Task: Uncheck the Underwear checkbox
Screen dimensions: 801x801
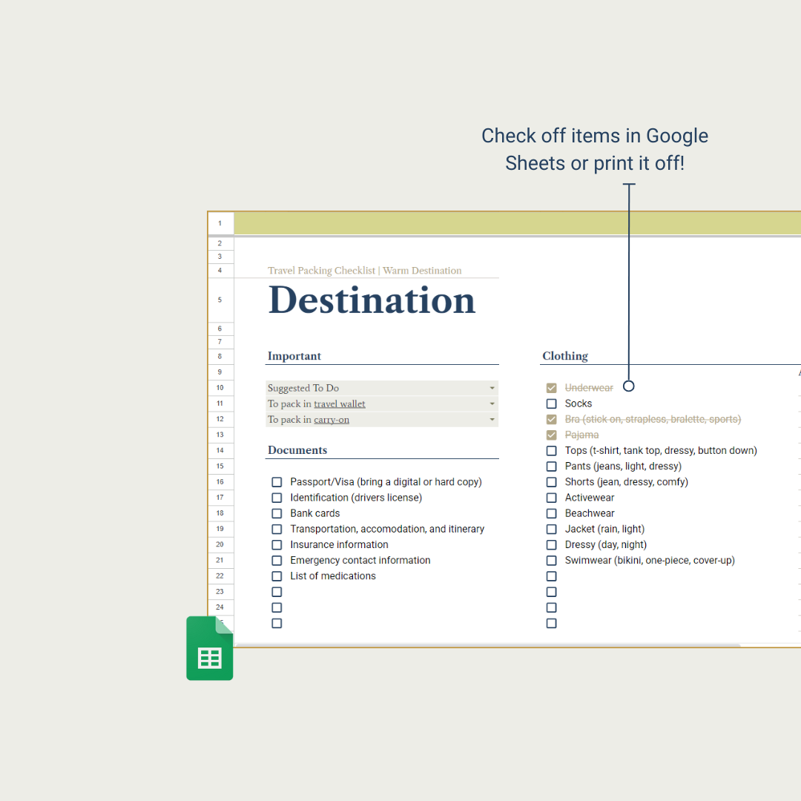Action: tap(551, 388)
